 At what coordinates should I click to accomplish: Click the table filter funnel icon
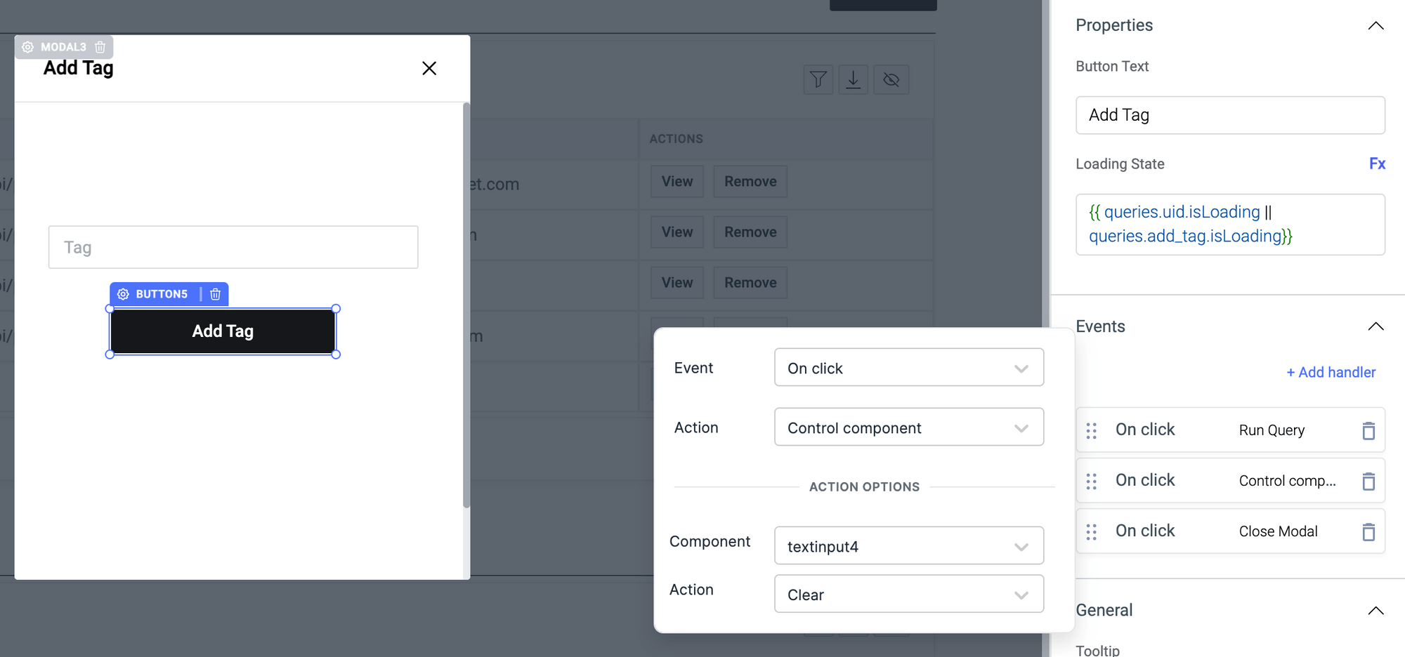(818, 79)
